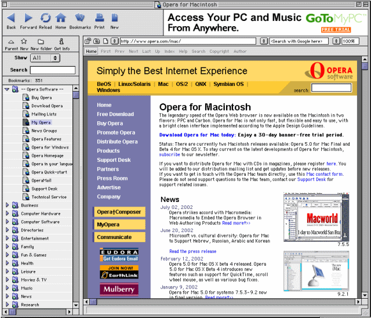Screen dimensions: 371x318
Task: Open the Support Desk sidebar link
Action: 114,160
